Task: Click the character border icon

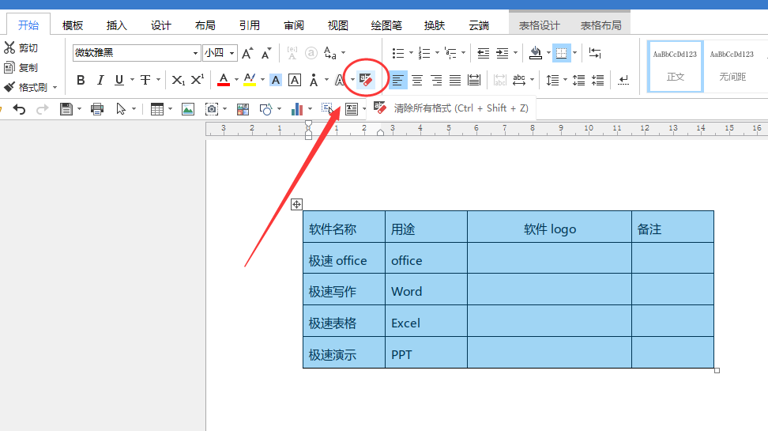Action: coord(295,80)
